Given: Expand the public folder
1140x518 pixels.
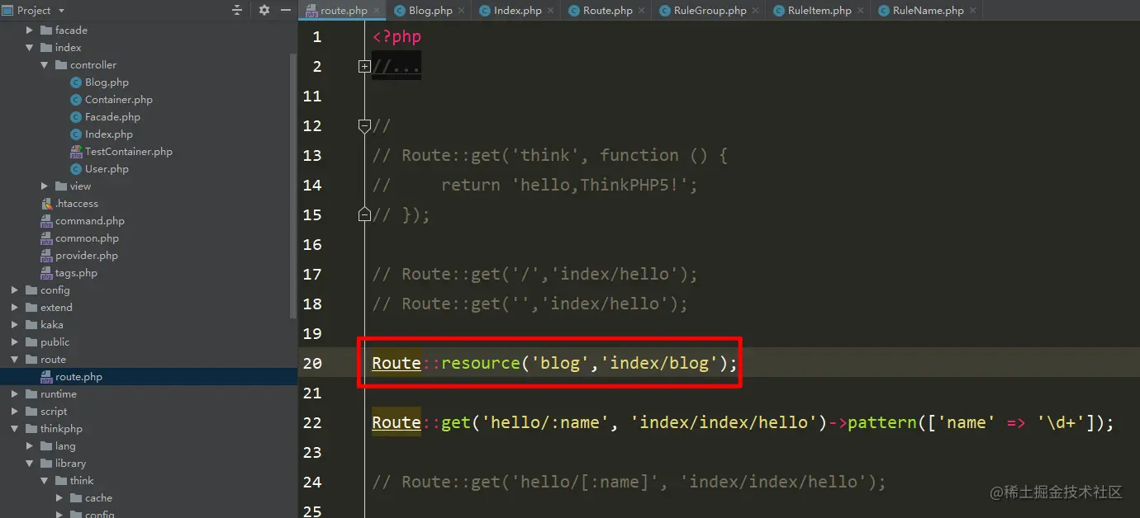Looking at the screenshot, I should click(15, 341).
